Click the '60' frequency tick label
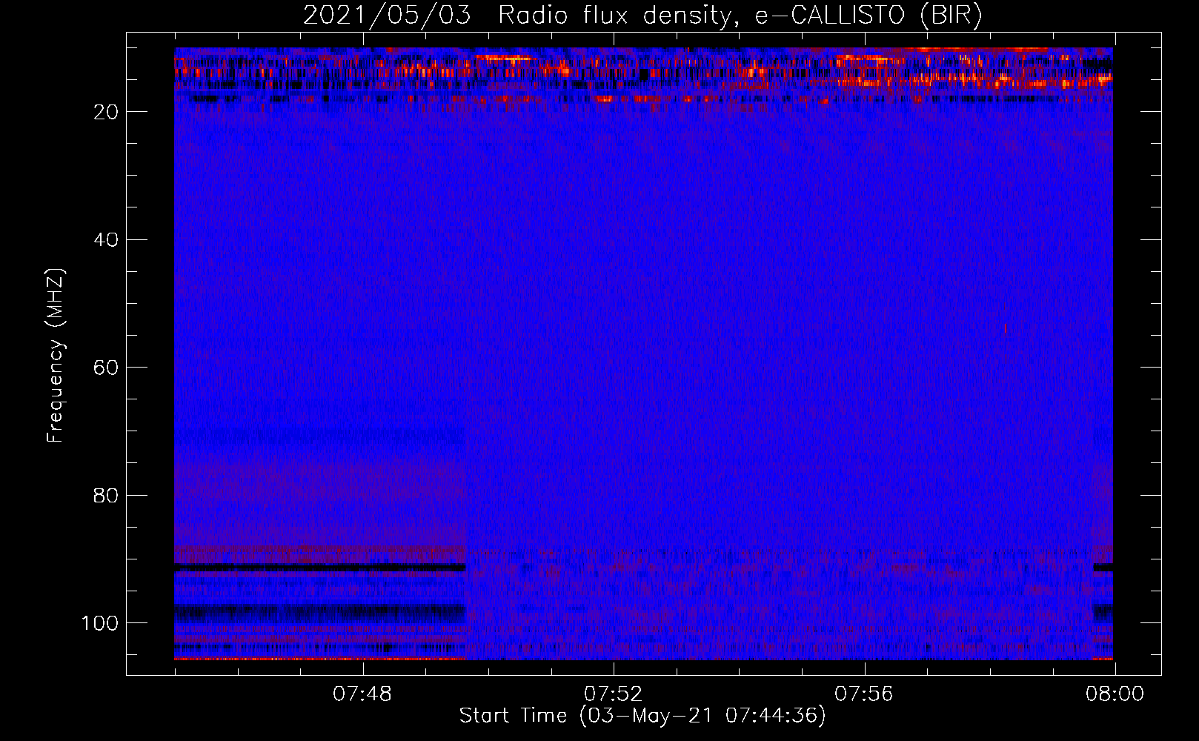This screenshot has width=1199, height=741. coord(107,368)
